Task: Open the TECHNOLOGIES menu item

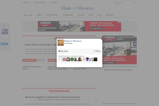Action: pos(68,15)
